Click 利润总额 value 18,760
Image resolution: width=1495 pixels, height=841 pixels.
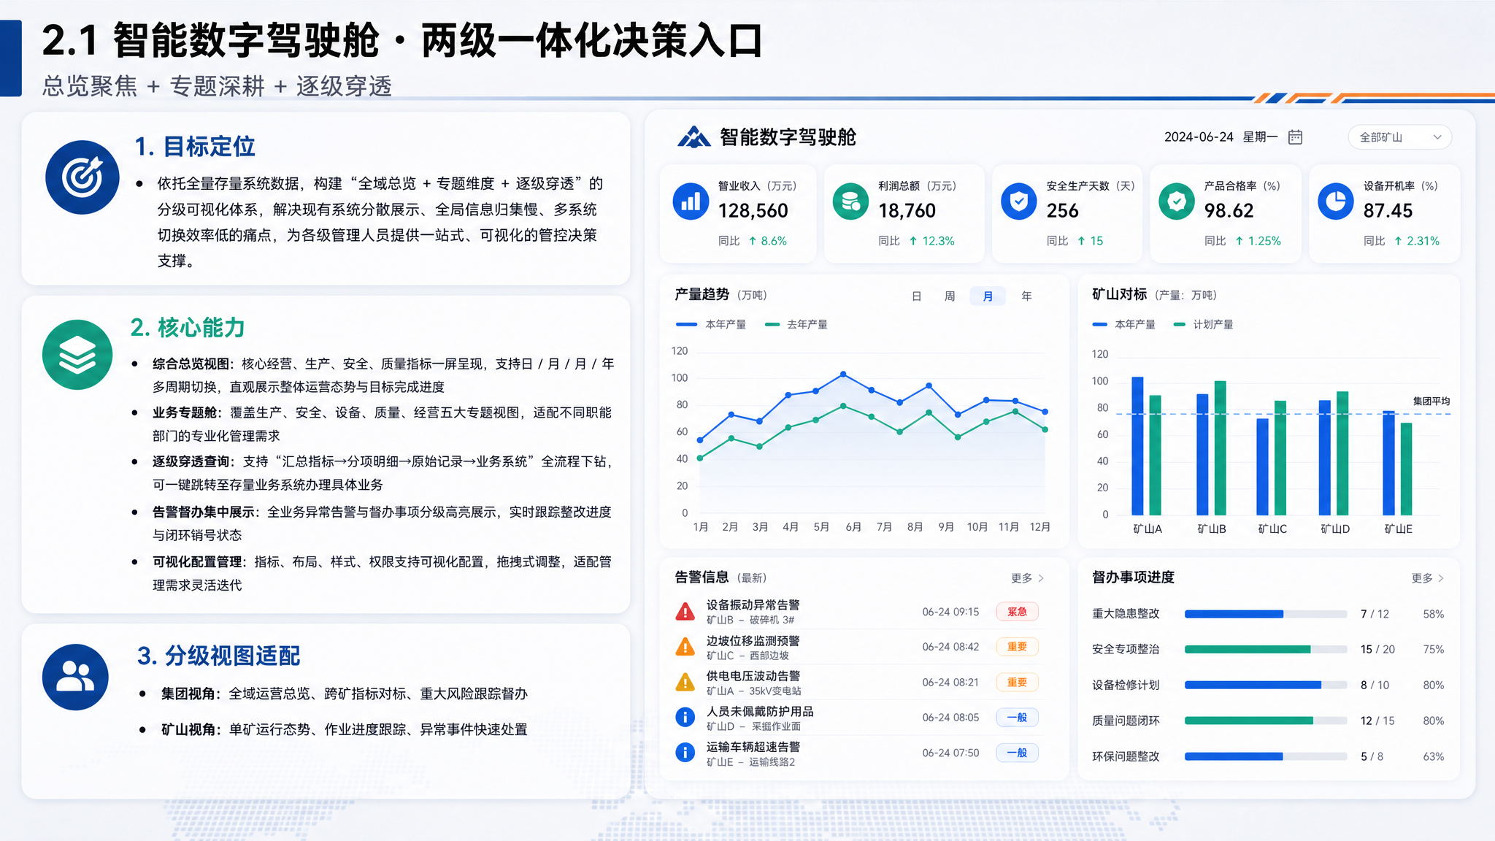(x=907, y=211)
